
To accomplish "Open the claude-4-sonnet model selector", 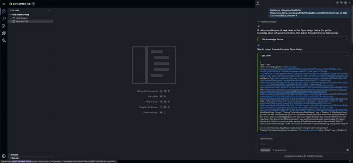I will click(279, 150).
